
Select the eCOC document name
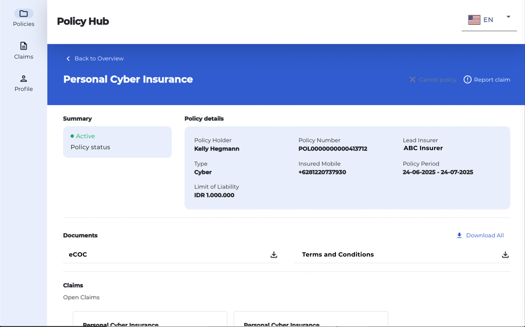[x=78, y=254]
